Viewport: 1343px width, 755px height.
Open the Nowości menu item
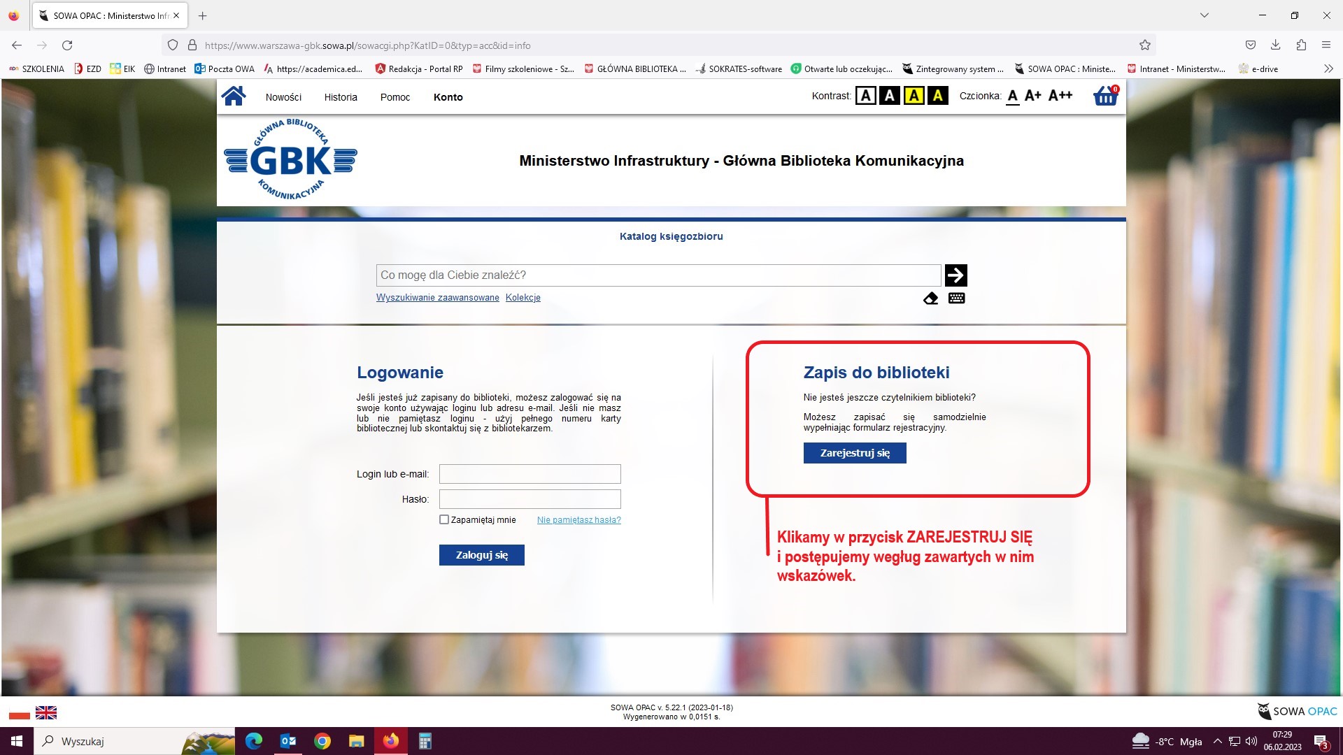[283, 97]
